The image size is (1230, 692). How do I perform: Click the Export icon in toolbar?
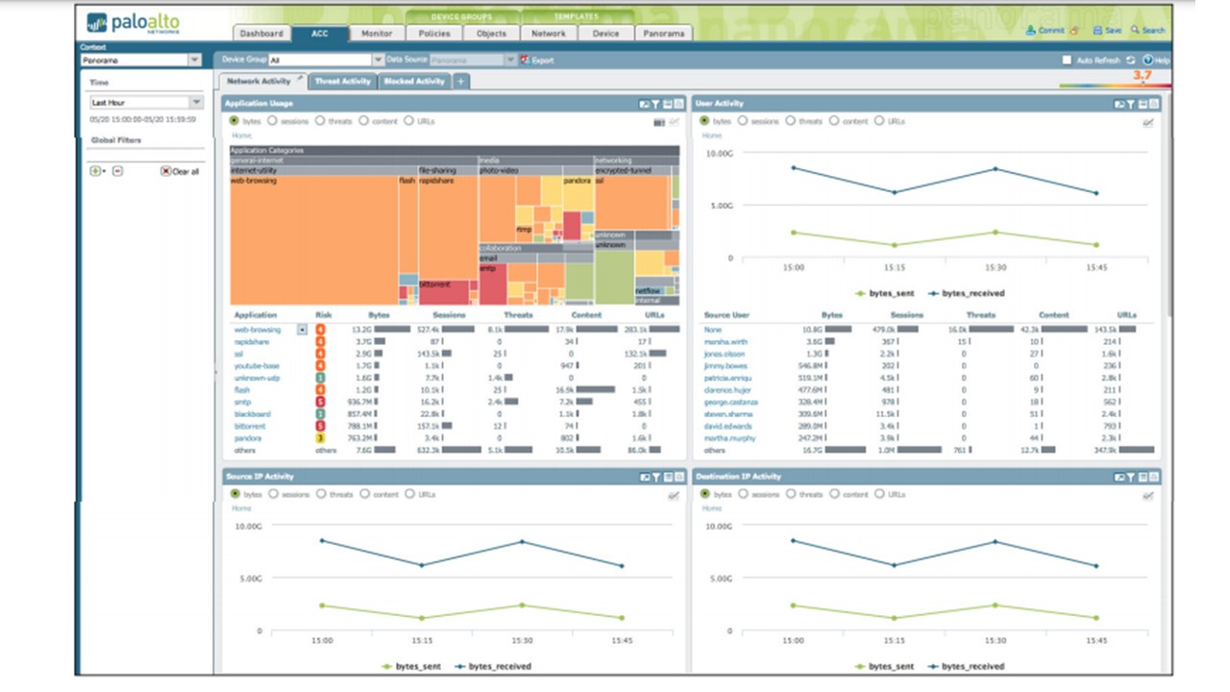point(525,60)
